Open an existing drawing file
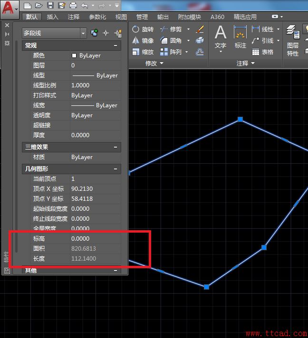Image resolution: width=308 pixels, height=338 pixels. point(38,6)
